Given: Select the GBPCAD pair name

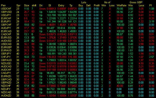Looking at the screenshot, I should (x=6, y=79).
